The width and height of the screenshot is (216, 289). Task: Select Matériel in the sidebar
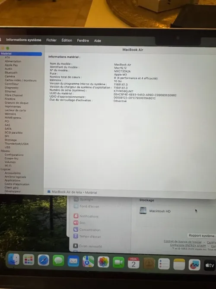click(x=21, y=54)
